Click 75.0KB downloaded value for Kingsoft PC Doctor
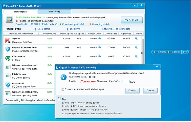Image resolution: width=191 pixels, height=122 pixels. coord(111,47)
